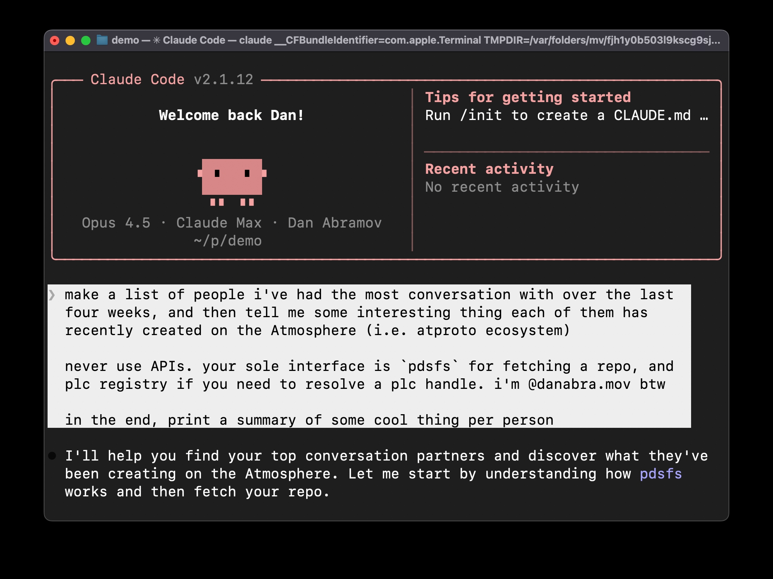Click the red close window button
The height and width of the screenshot is (579, 773).
(55, 41)
